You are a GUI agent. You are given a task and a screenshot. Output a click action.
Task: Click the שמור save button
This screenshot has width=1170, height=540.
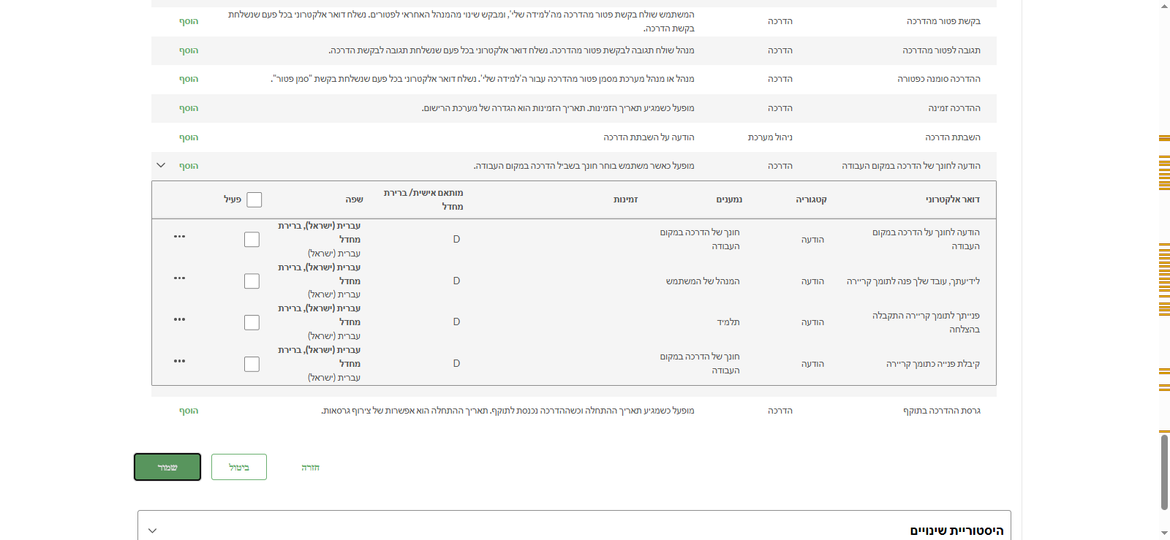167,467
